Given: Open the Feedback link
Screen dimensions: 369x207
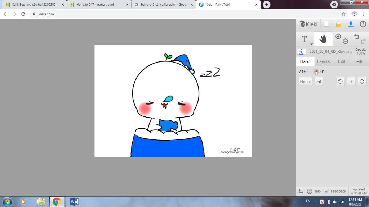Looking at the screenshot, I should point(335,191).
